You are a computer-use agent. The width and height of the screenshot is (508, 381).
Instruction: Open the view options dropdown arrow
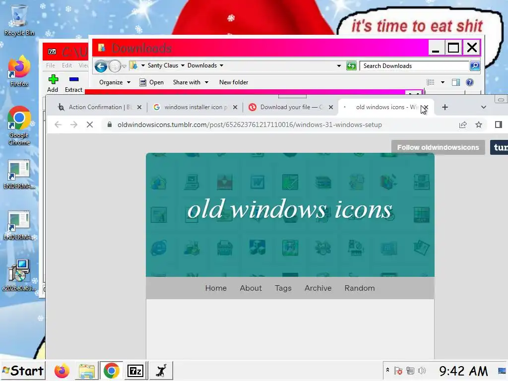pos(443,82)
